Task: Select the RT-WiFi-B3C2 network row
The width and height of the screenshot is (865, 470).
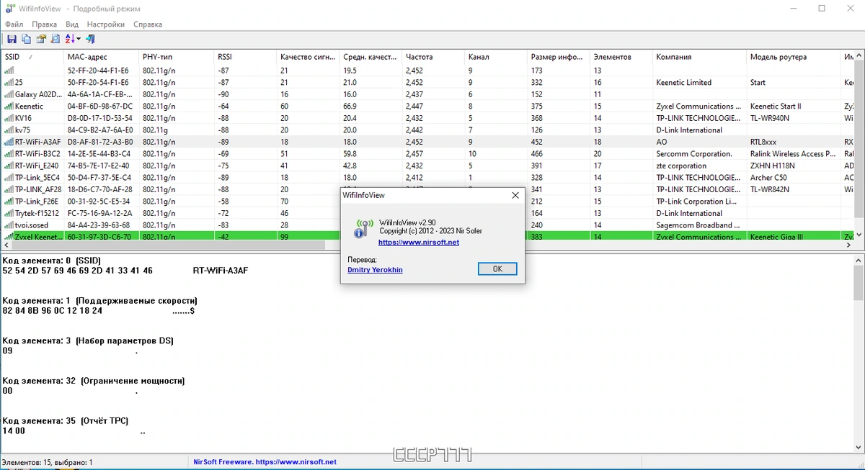Action: [428, 153]
